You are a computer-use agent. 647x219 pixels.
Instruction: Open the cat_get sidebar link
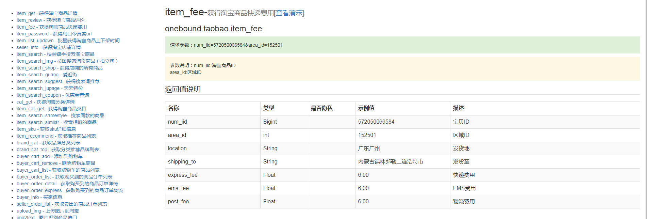pyautogui.click(x=46, y=102)
